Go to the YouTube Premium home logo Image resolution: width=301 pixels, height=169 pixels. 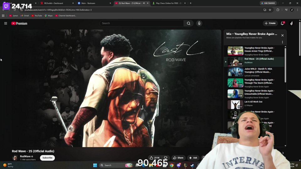coord(19,23)
